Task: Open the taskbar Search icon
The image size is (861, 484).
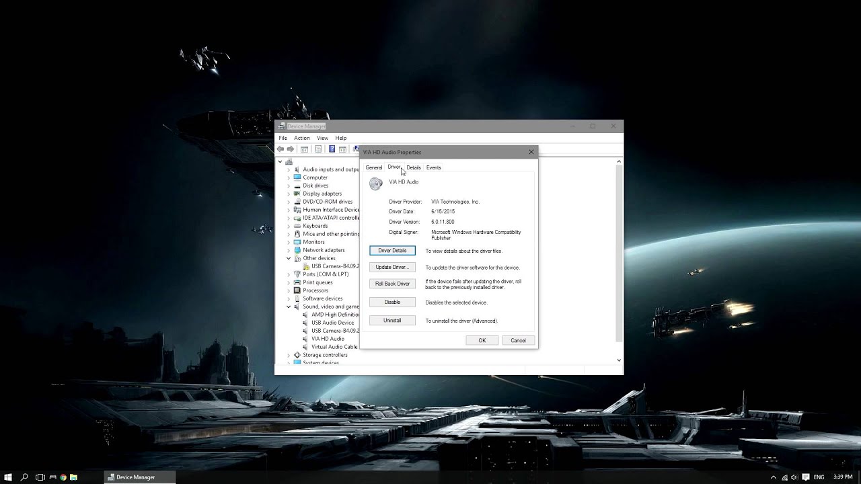Action: [x=24, y=477]
